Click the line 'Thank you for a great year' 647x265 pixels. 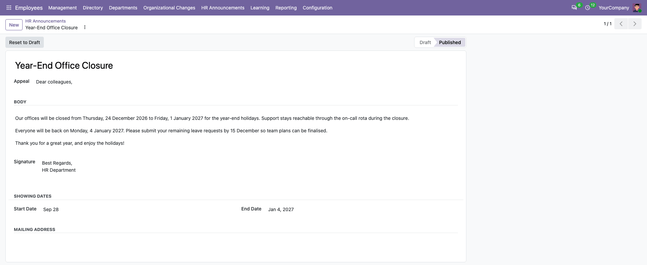(70, 143)
